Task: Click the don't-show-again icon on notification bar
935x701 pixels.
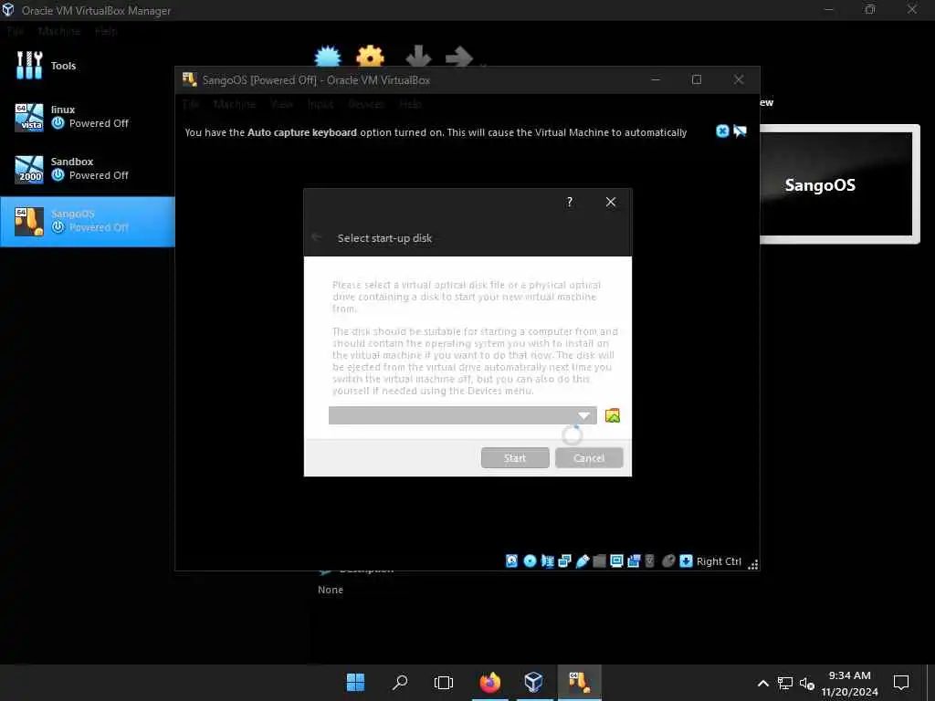Action: [740, 131]
